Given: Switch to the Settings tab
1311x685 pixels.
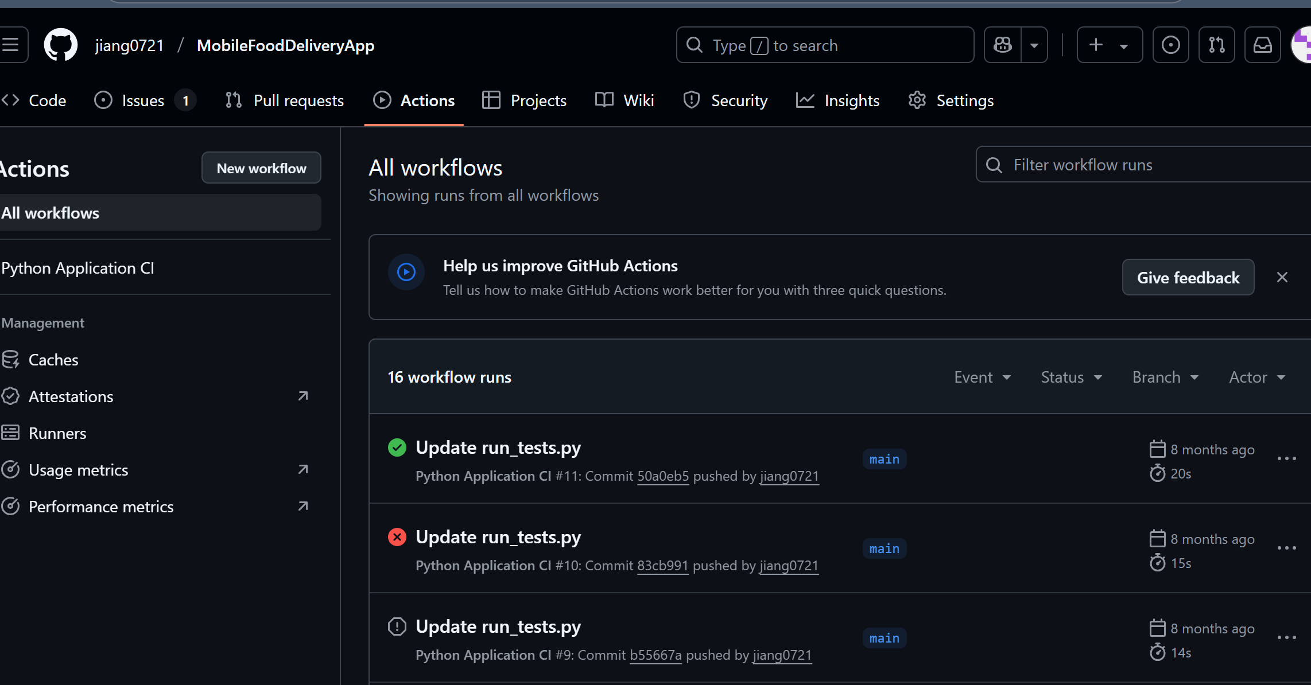Looking at the screenshot, I should pos(951,100).
